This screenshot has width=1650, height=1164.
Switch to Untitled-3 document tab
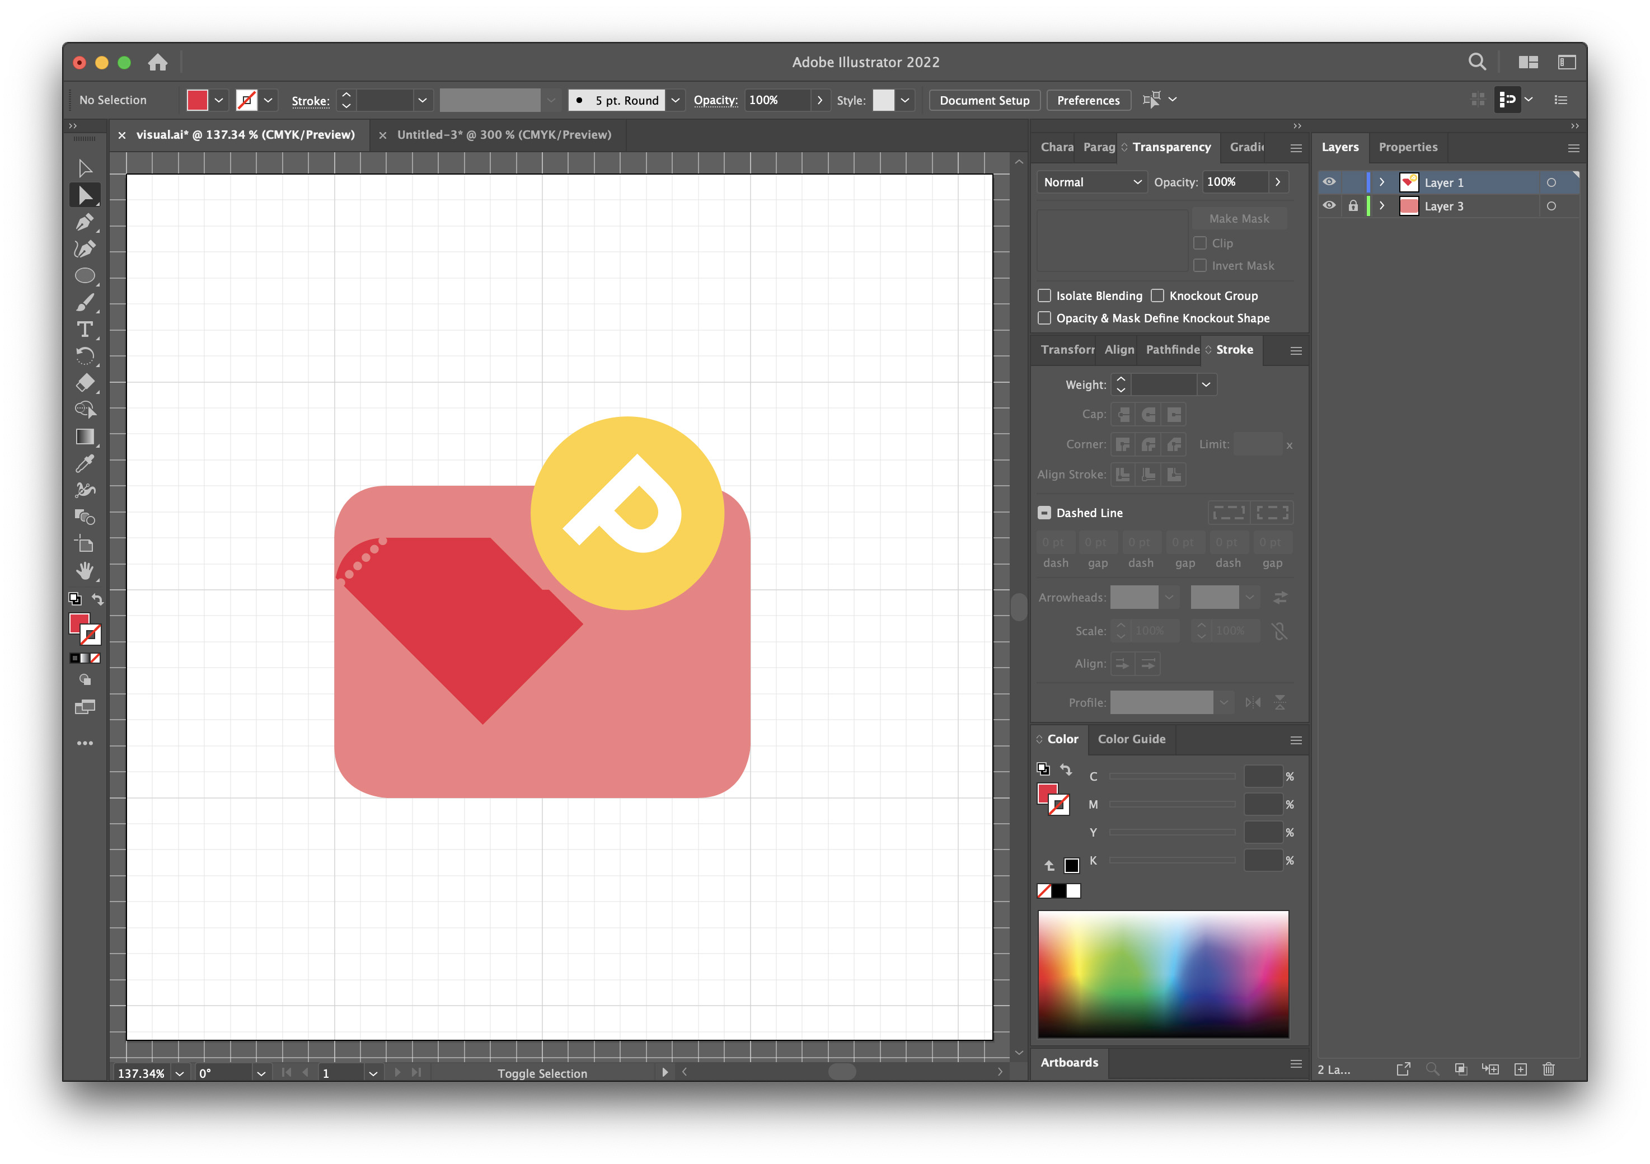504,134
